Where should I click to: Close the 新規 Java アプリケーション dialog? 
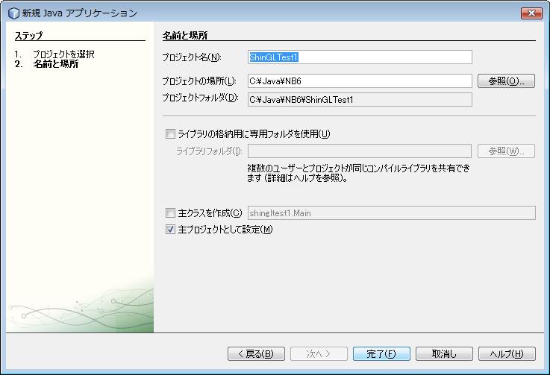tap(531, 13)
